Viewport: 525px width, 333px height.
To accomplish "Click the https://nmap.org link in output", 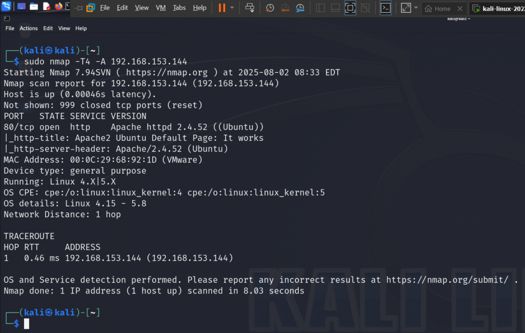I will click(x=167, y=73).
